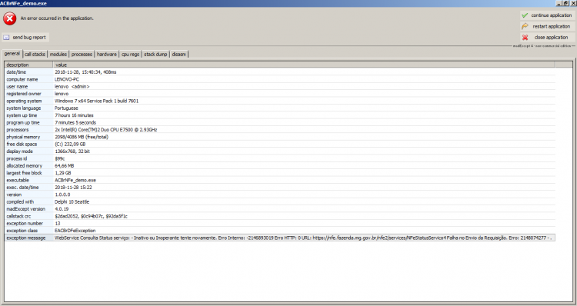This screenshot has height=306, width=577.
Task: Open the modules tab
Action: (58, 55)
